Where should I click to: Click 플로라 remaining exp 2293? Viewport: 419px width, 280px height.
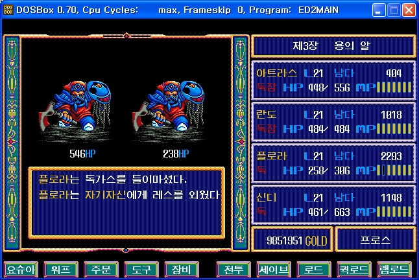tap(391, 156)
